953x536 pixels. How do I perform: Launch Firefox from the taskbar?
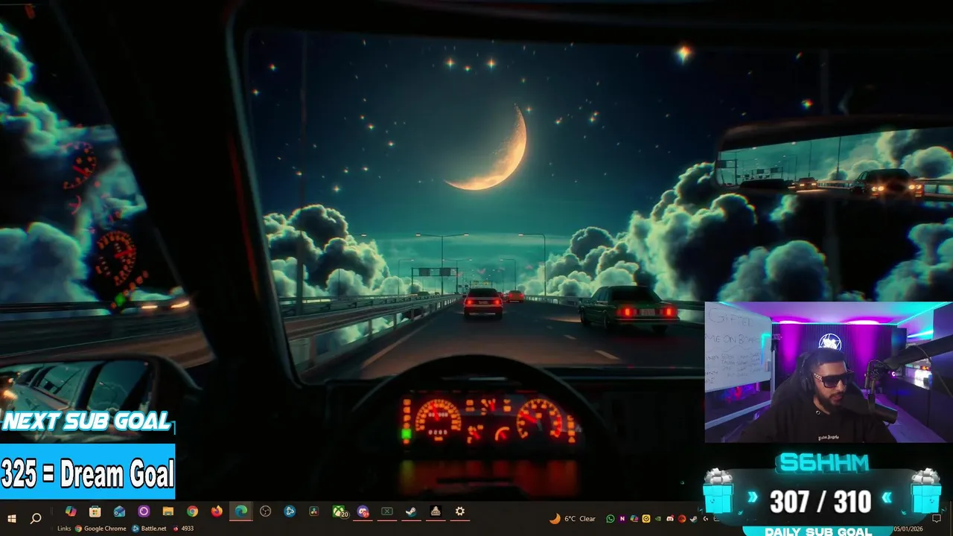click(217, 511)
